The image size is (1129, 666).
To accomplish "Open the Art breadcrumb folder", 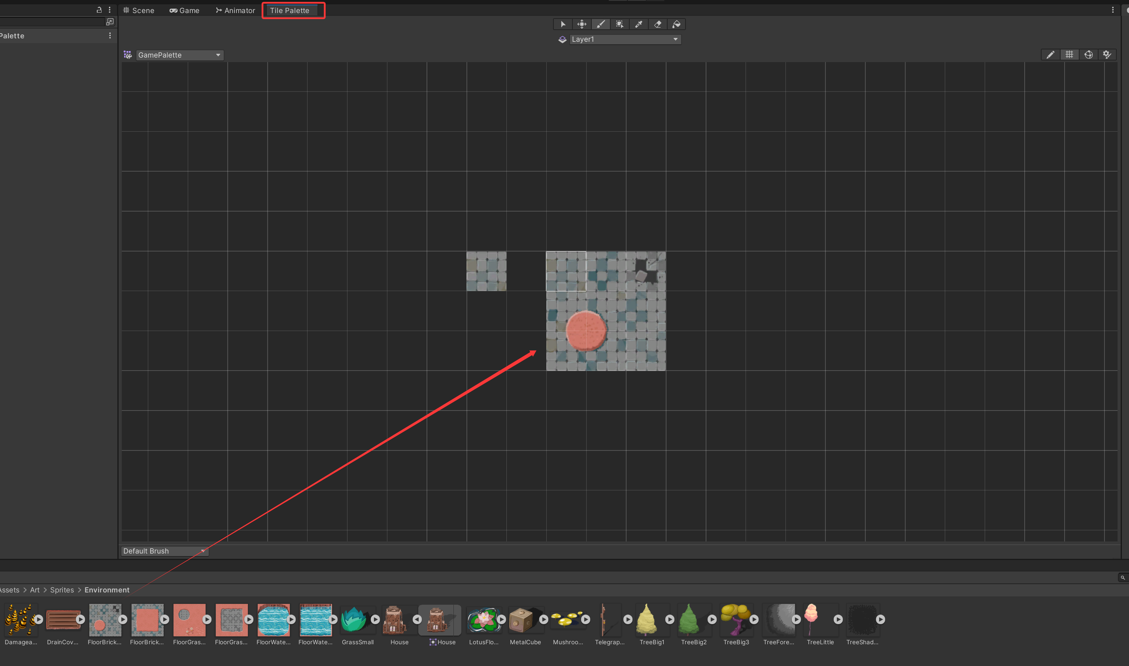I will 34,590.
